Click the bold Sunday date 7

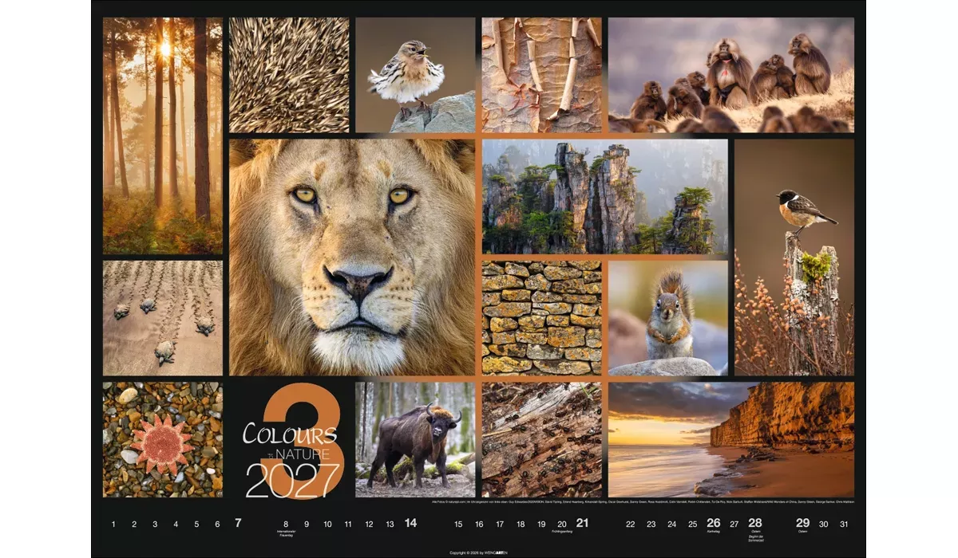(x=238, y=524)
